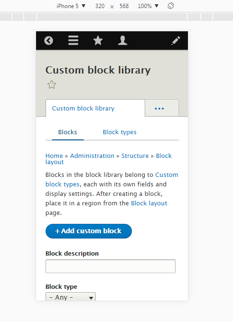Click the Block description text field
This screenshot has height=322, width=233.
(111, 266)
